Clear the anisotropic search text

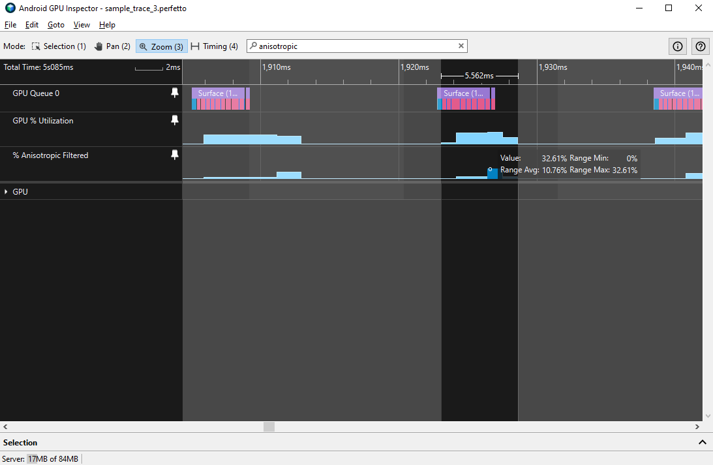click(461, 46)
